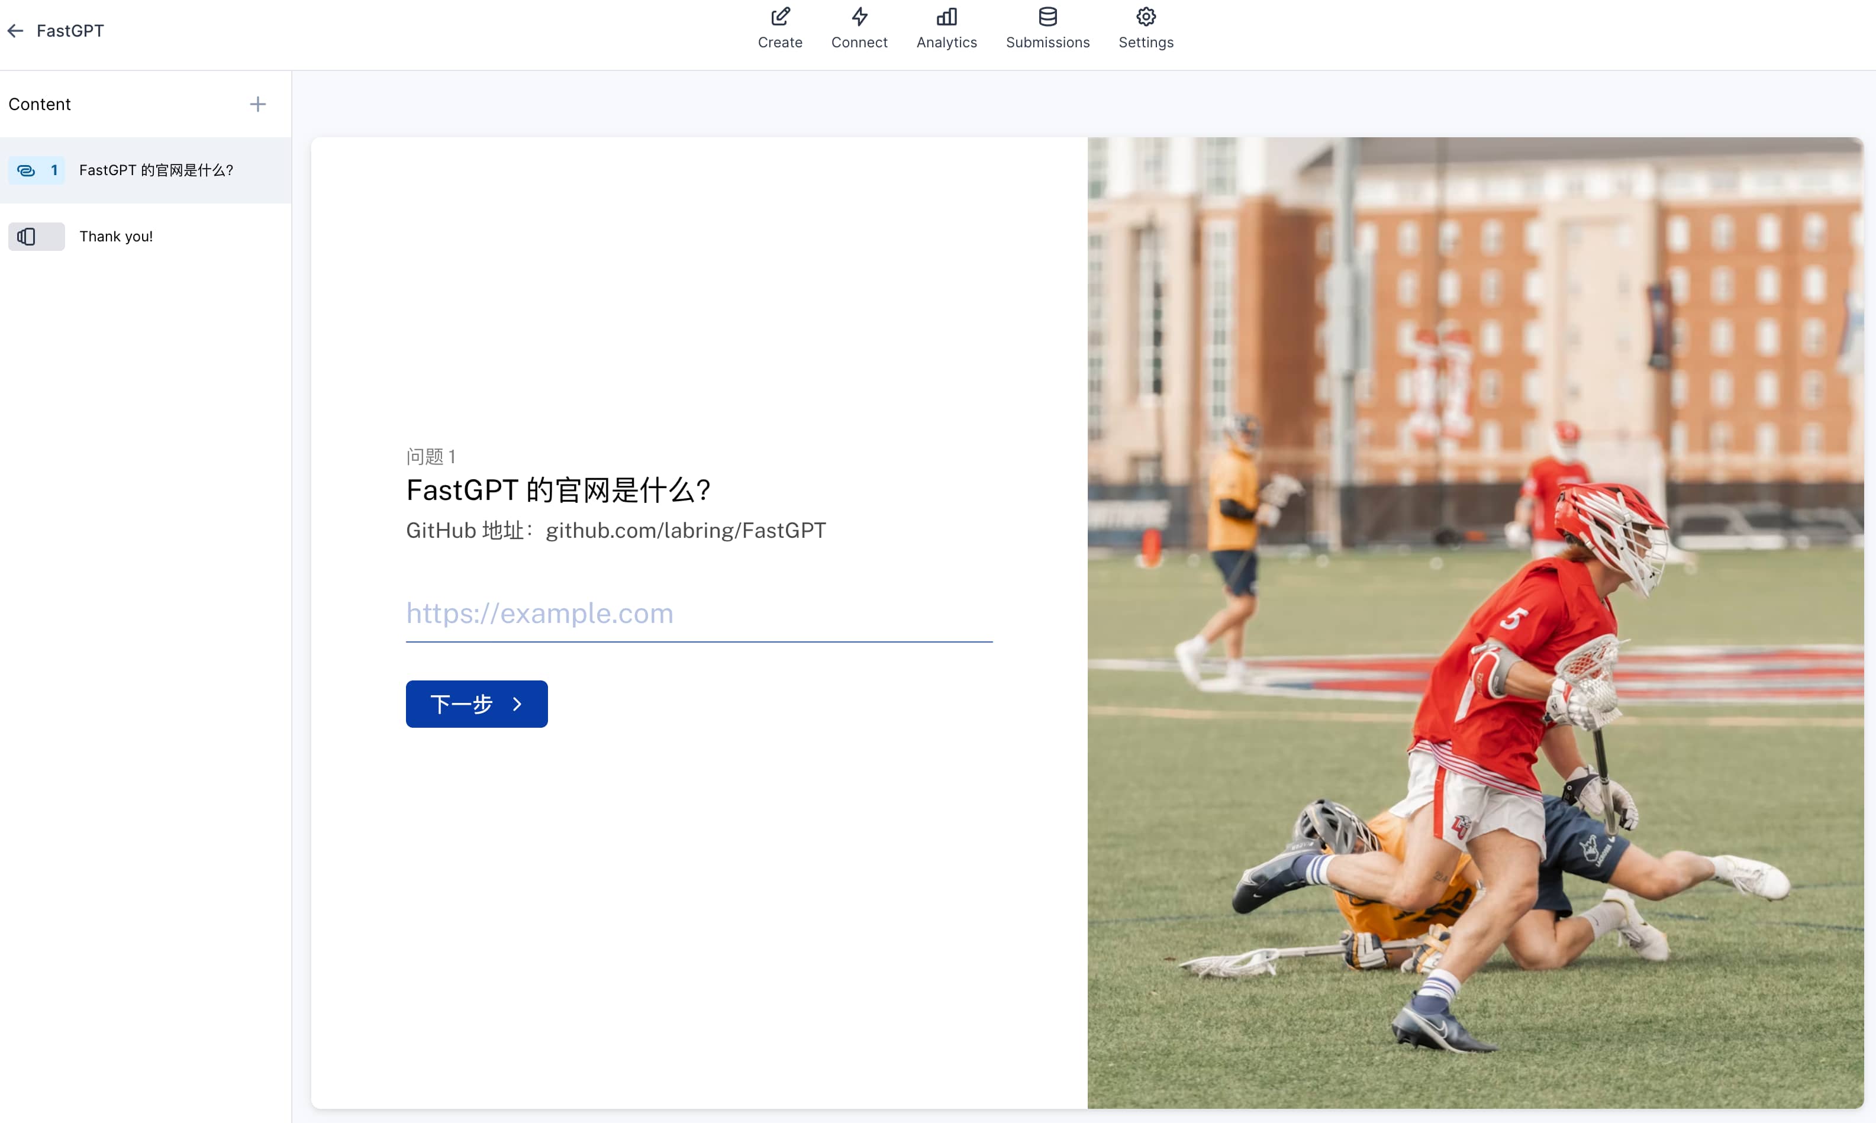Click the link icon on question 1
Viewport: 1876px width, 1123px height.
(x=27, y=170)
